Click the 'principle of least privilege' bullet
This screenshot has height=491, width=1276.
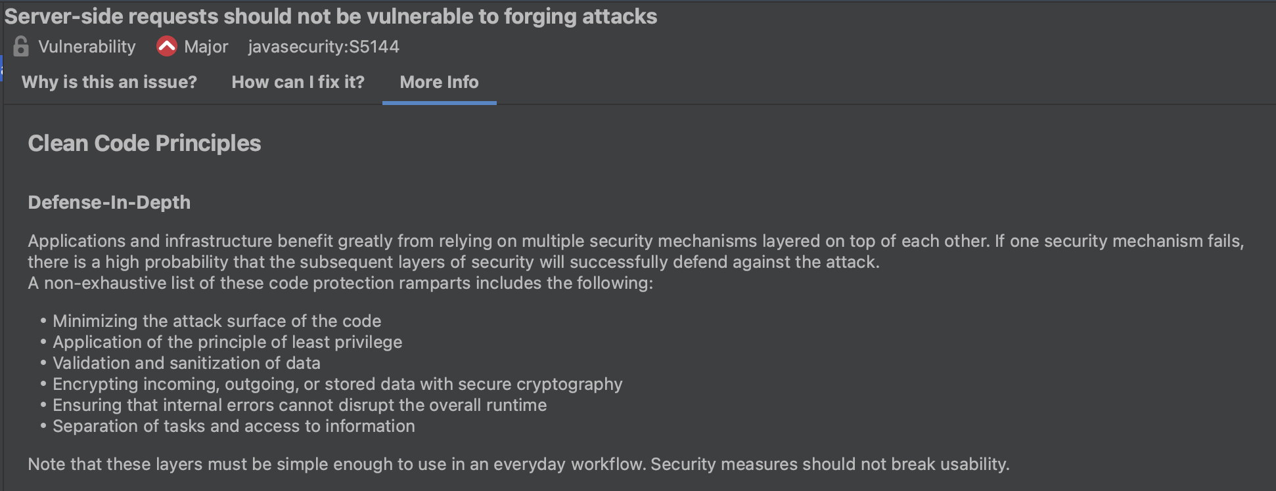tap(227, 342)
